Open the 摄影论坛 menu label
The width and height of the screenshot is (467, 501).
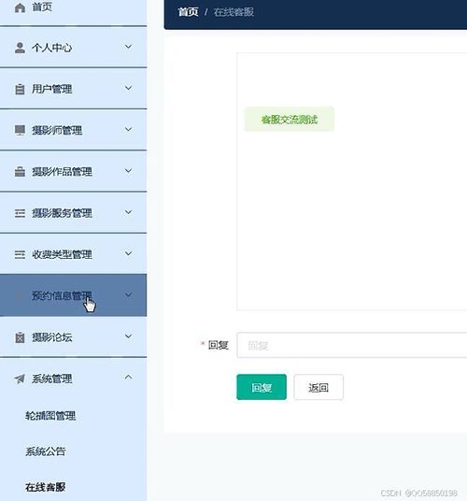pyautogui.click(x=51, y=337)
